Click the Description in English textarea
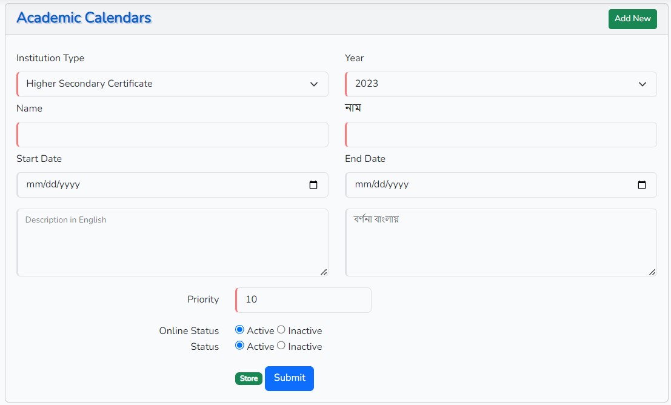671x405 pixels. [x=173, y=243]
